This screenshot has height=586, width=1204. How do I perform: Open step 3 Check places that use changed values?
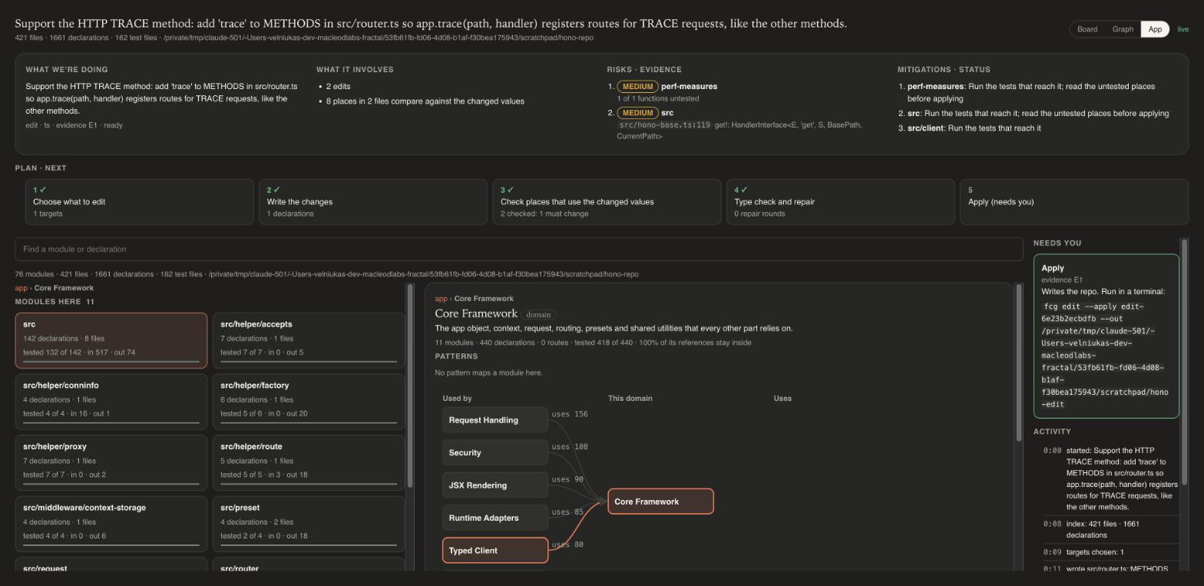click(x=607, y=202)
